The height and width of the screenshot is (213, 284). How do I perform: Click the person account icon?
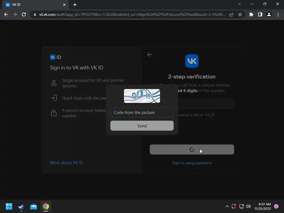pos(54,83)
